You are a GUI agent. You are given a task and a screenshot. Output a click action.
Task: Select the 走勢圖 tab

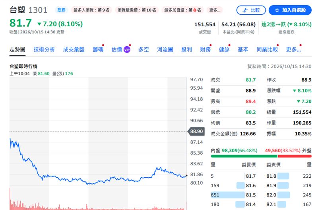coord(17,49)
